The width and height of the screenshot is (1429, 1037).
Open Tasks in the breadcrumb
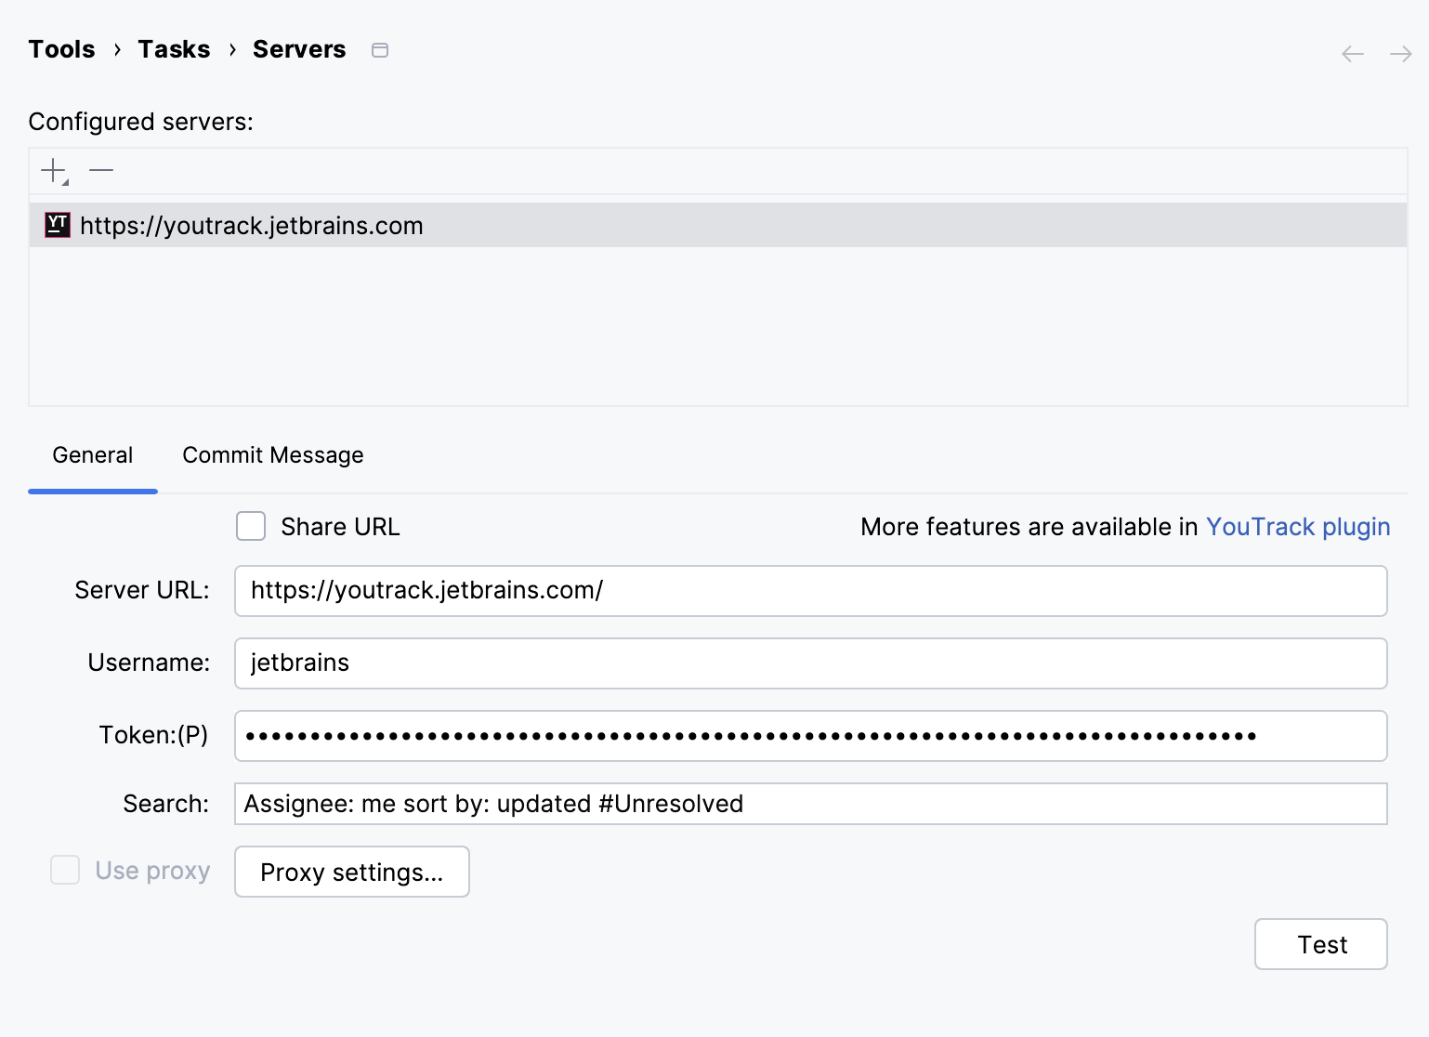(174, 48)
